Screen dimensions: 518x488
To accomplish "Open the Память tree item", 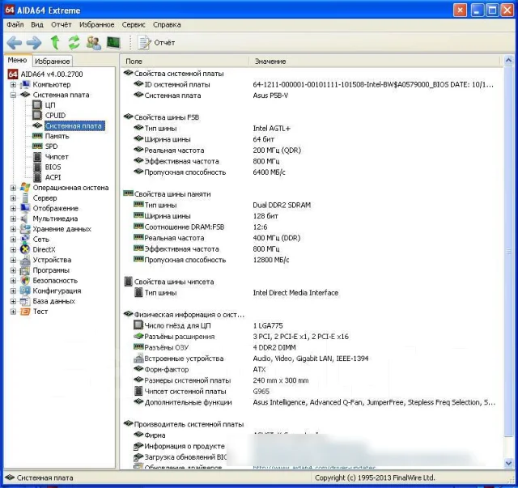I will point(57,136).
